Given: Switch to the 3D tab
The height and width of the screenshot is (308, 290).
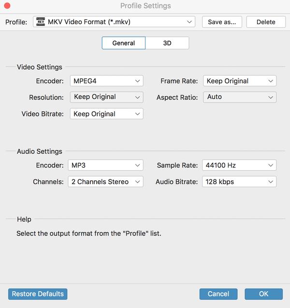Looking at the screenshot, I should [x=167, y=43].
